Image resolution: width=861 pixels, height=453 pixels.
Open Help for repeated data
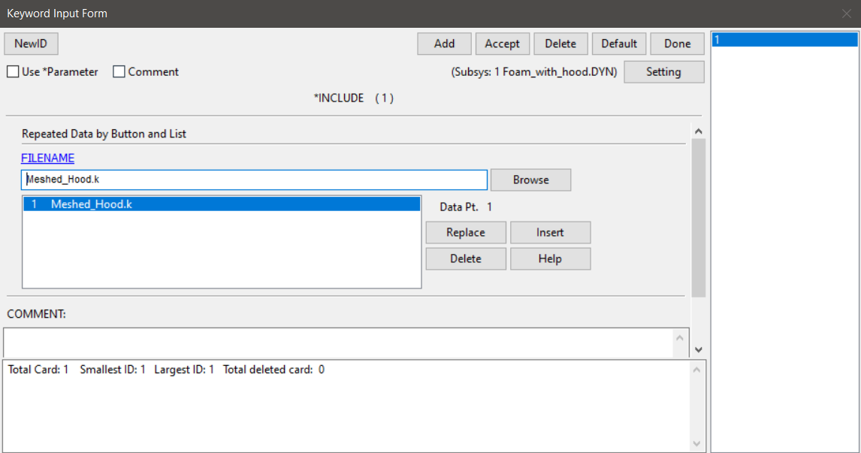(550, 258)
